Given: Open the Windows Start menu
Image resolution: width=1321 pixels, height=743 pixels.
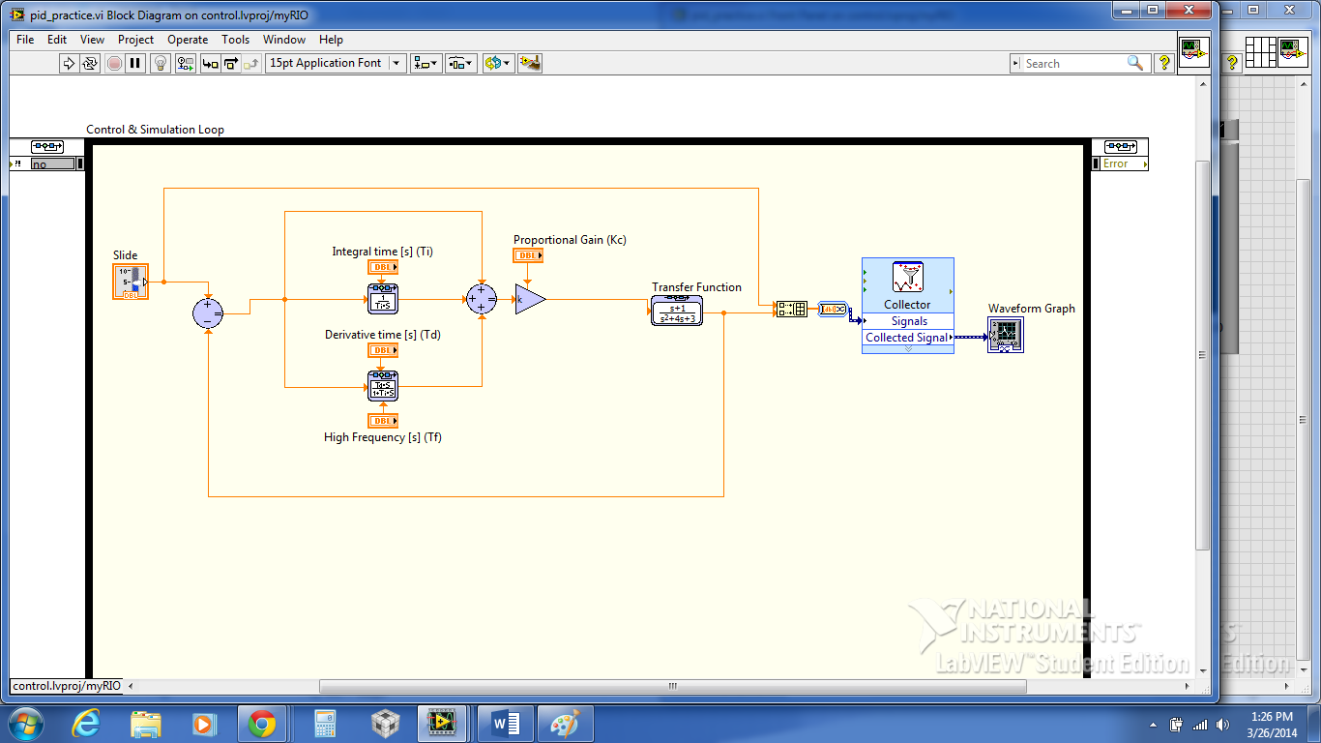Looking at the screenshot, I should (26, 724).
